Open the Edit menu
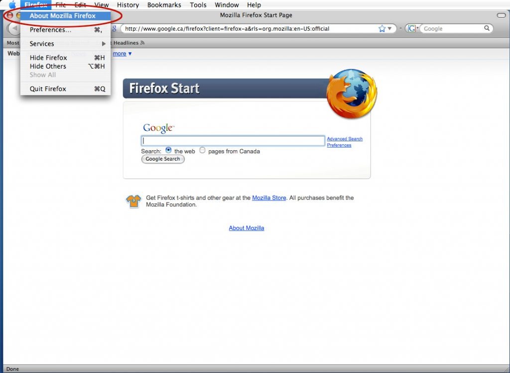Screen dimensions: 510x373 coord(80,5)
